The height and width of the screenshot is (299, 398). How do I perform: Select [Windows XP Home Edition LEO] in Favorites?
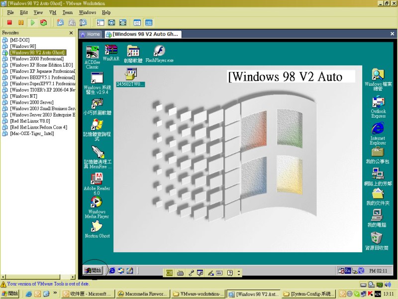pos(41,65)
